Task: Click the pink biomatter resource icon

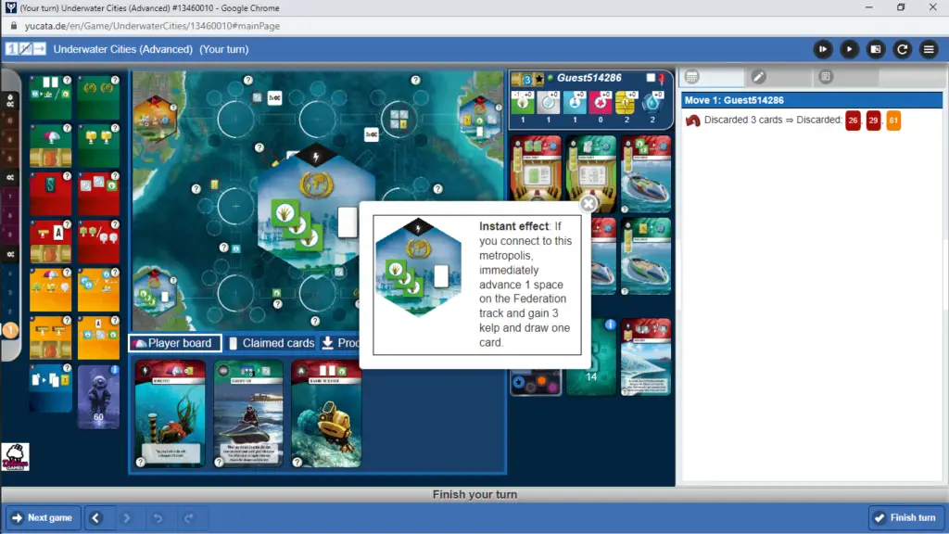Action: click(601, 102)
